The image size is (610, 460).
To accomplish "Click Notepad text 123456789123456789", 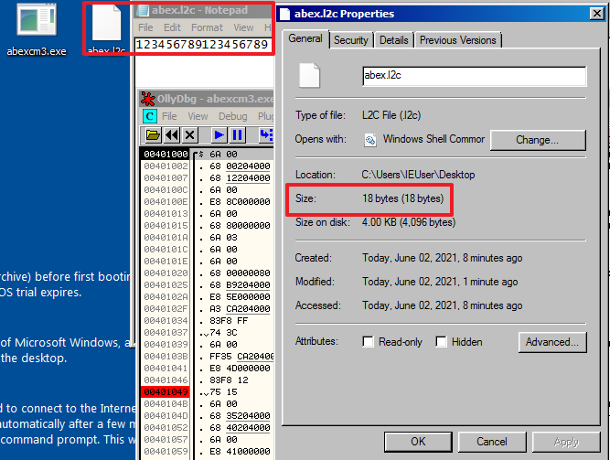I will click(202, 45).
